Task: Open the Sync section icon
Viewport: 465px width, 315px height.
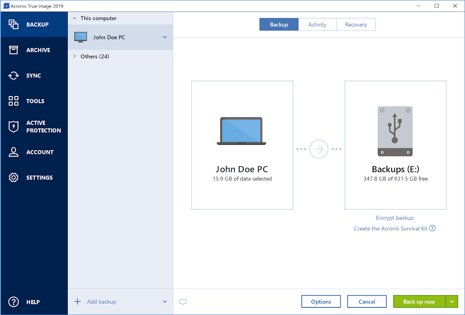Action: coord(13,75)
